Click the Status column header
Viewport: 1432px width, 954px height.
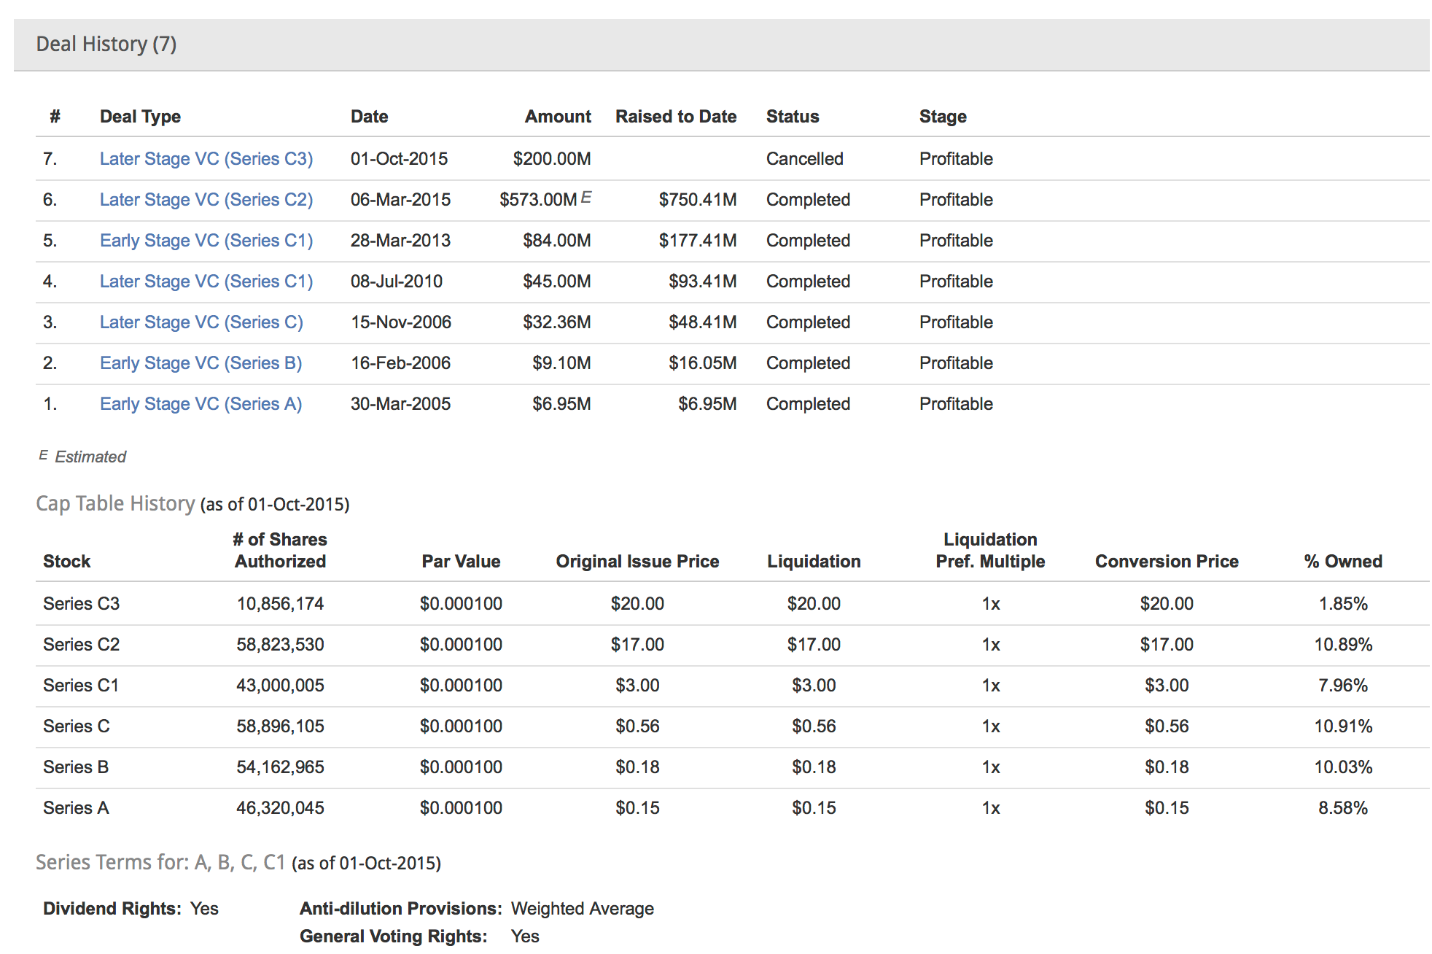tap(792, 117)
